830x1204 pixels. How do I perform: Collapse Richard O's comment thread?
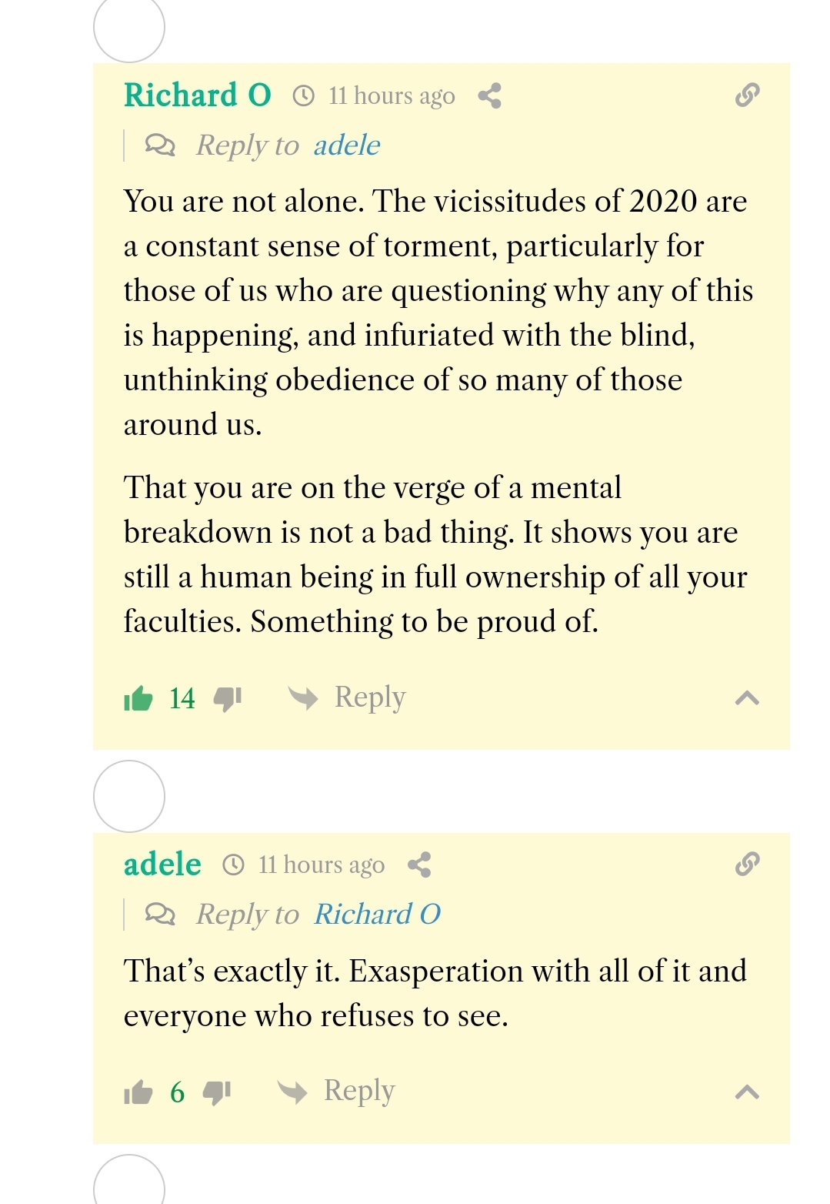pos(747,698)
